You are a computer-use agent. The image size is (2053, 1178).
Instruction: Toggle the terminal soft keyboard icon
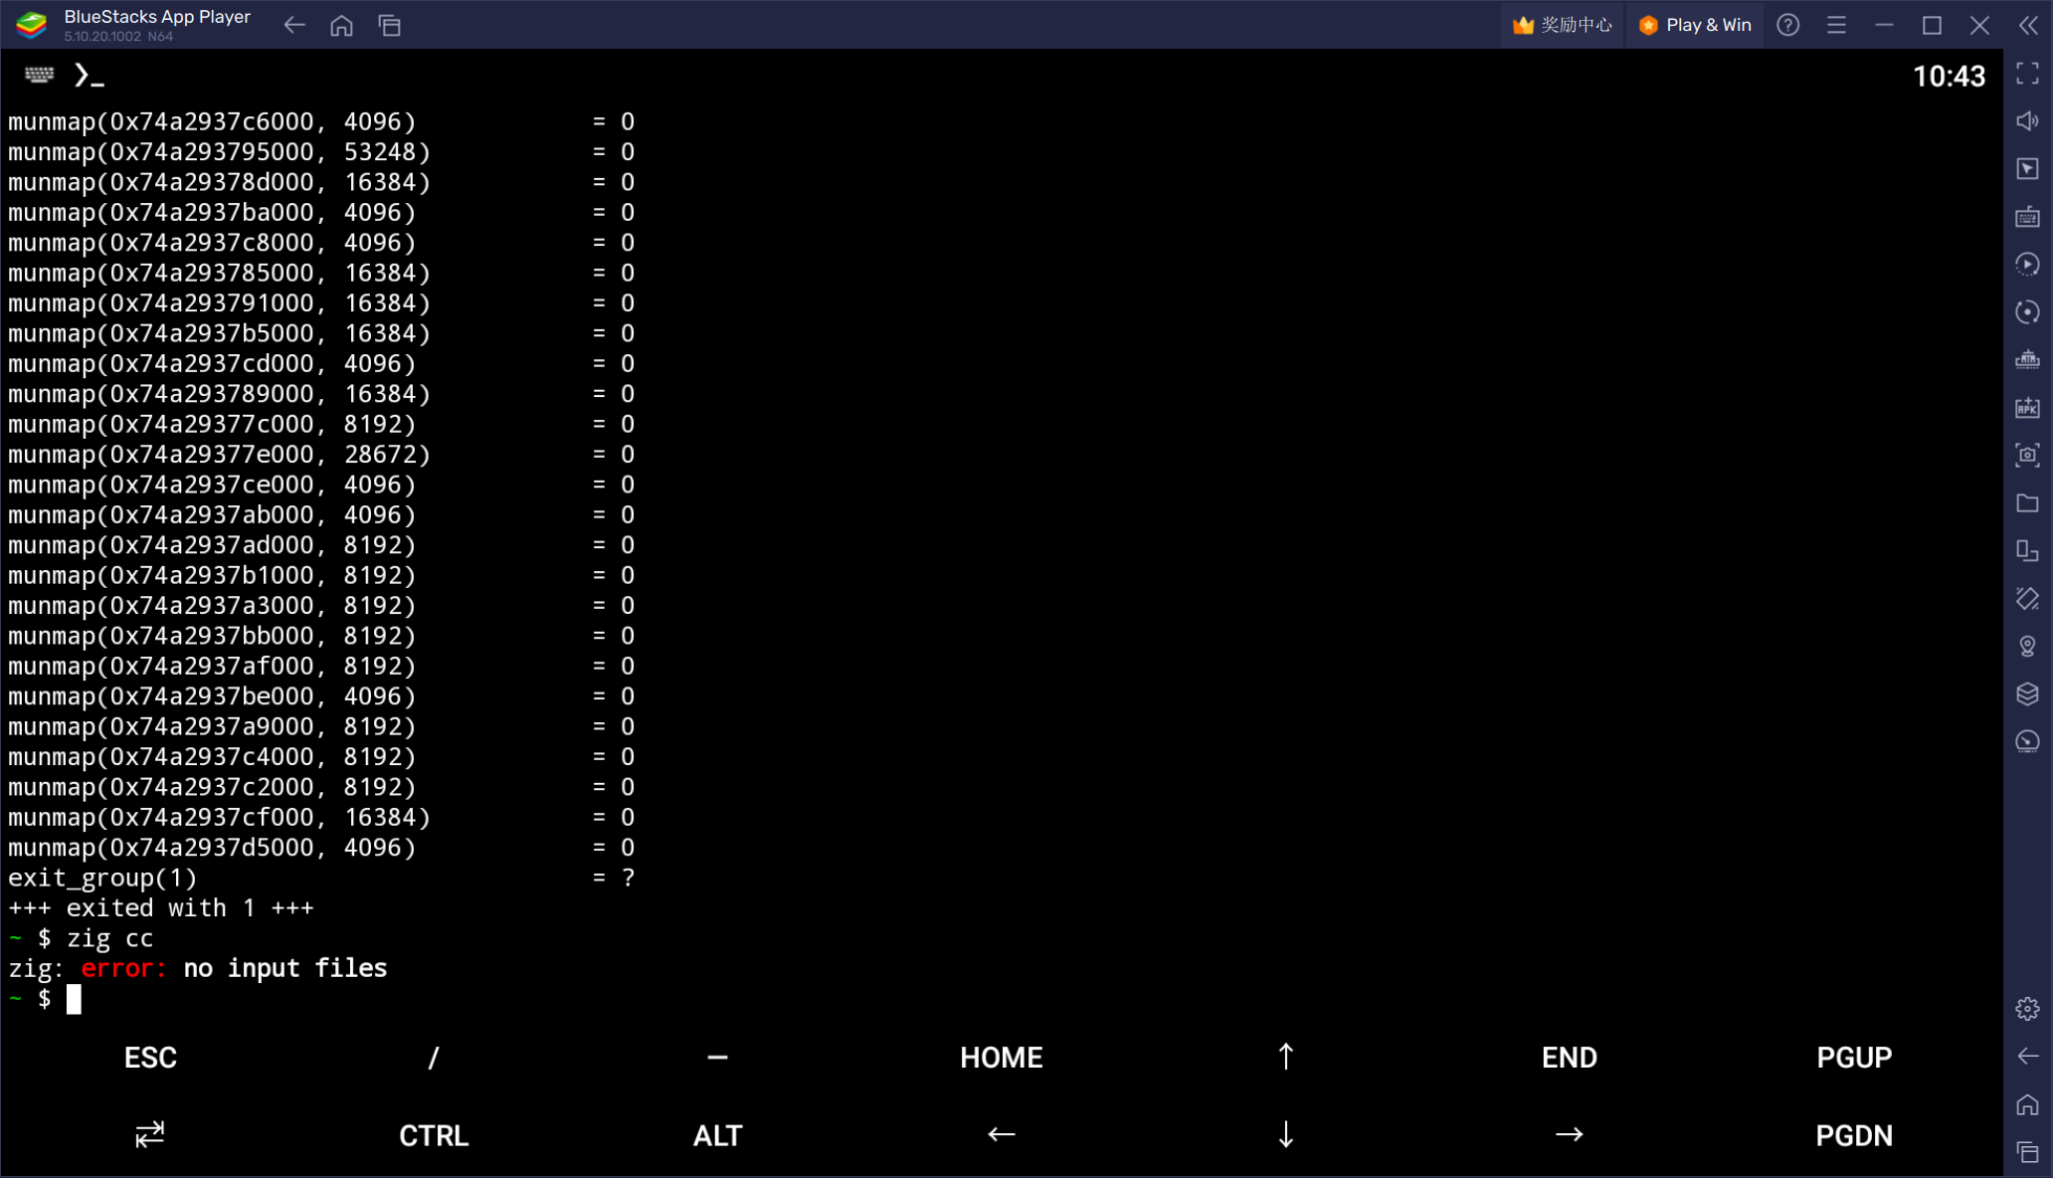click(38, 74)
